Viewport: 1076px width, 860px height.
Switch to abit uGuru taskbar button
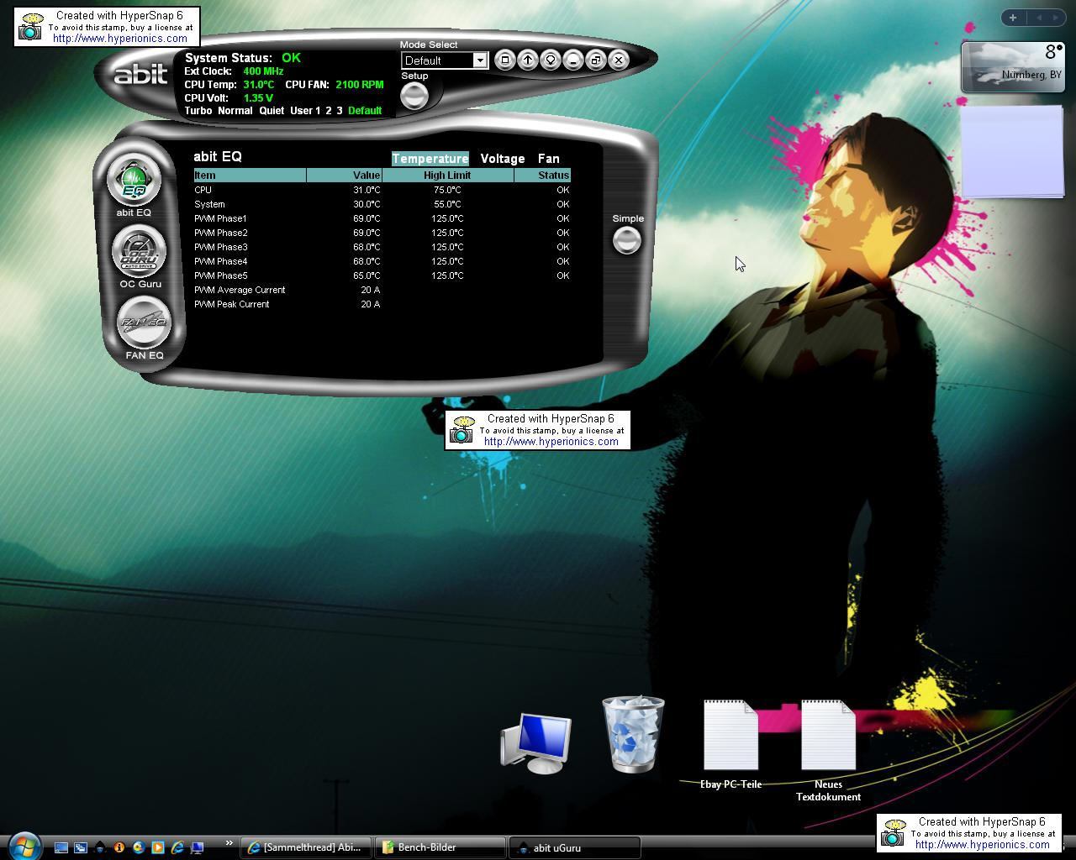575,847
